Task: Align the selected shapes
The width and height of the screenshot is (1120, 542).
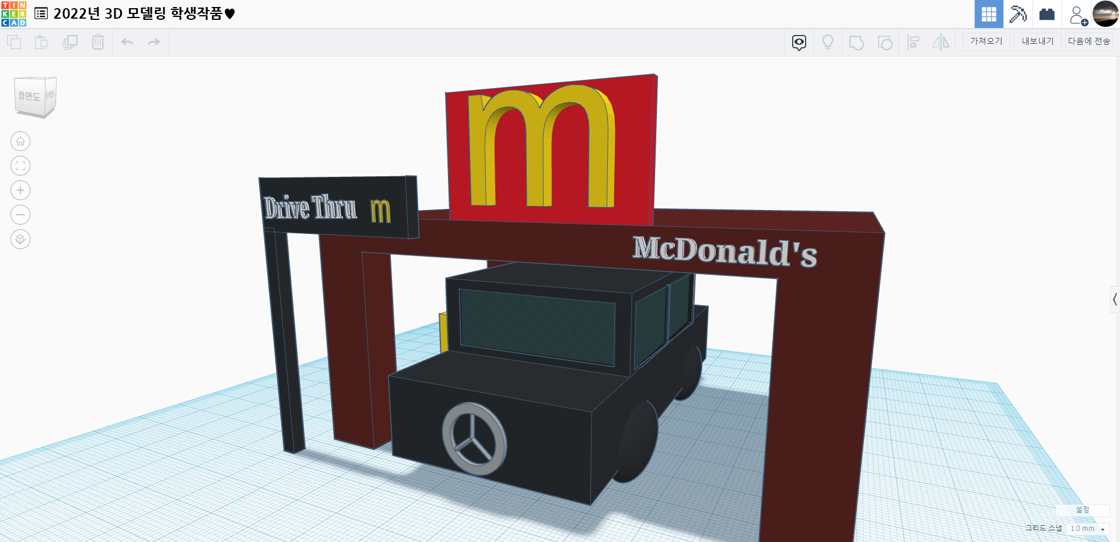Action: 914,42
